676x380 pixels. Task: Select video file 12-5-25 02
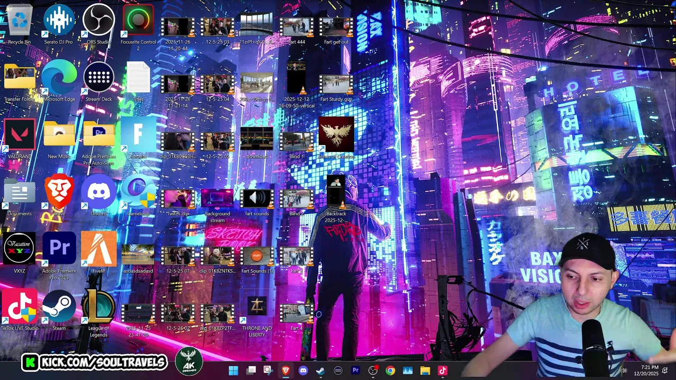177,317
